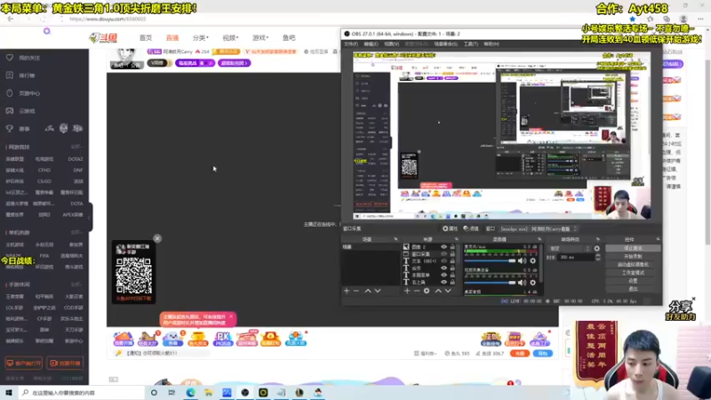Image resolution: width=711 pixels, height=400 pixels.
Task: Expand the 游戏 dropdown in Douyu nav
Action: pos(260,37)
